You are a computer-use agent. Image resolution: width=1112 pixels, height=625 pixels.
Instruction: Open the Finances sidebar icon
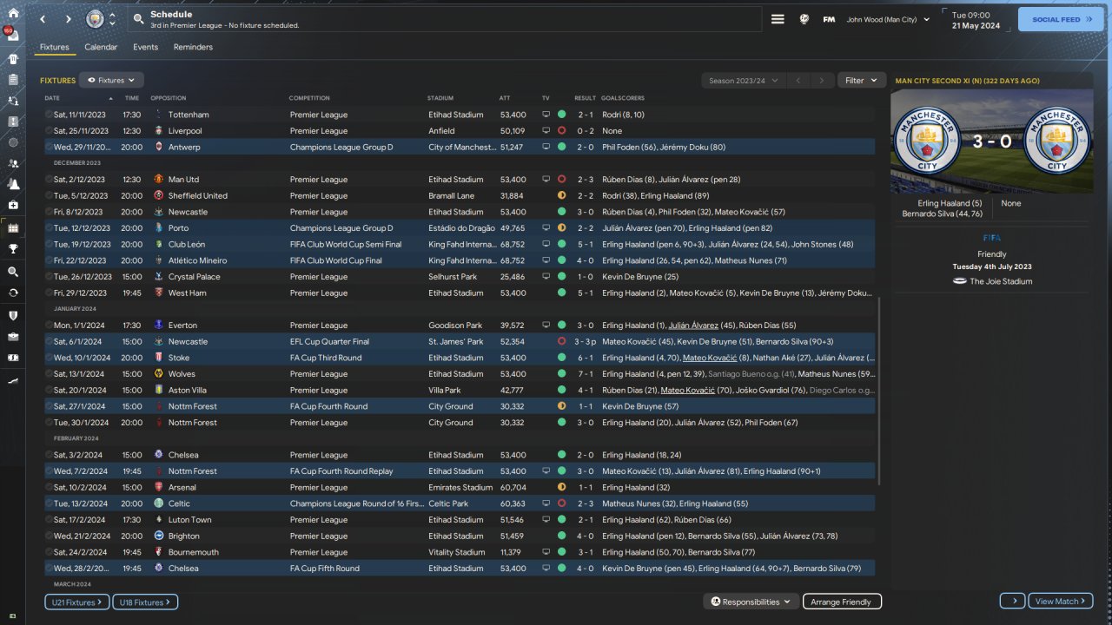point(13,358)
